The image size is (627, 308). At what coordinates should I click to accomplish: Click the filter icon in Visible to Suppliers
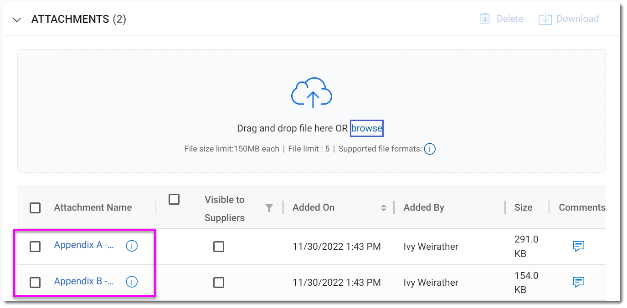point(269,208)
